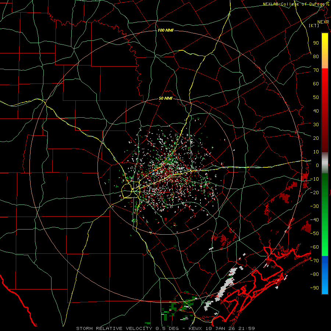Click the 80 value on the velocity scale
The width and height of the screenshot is (331, 331).
[x=316, y=56]
